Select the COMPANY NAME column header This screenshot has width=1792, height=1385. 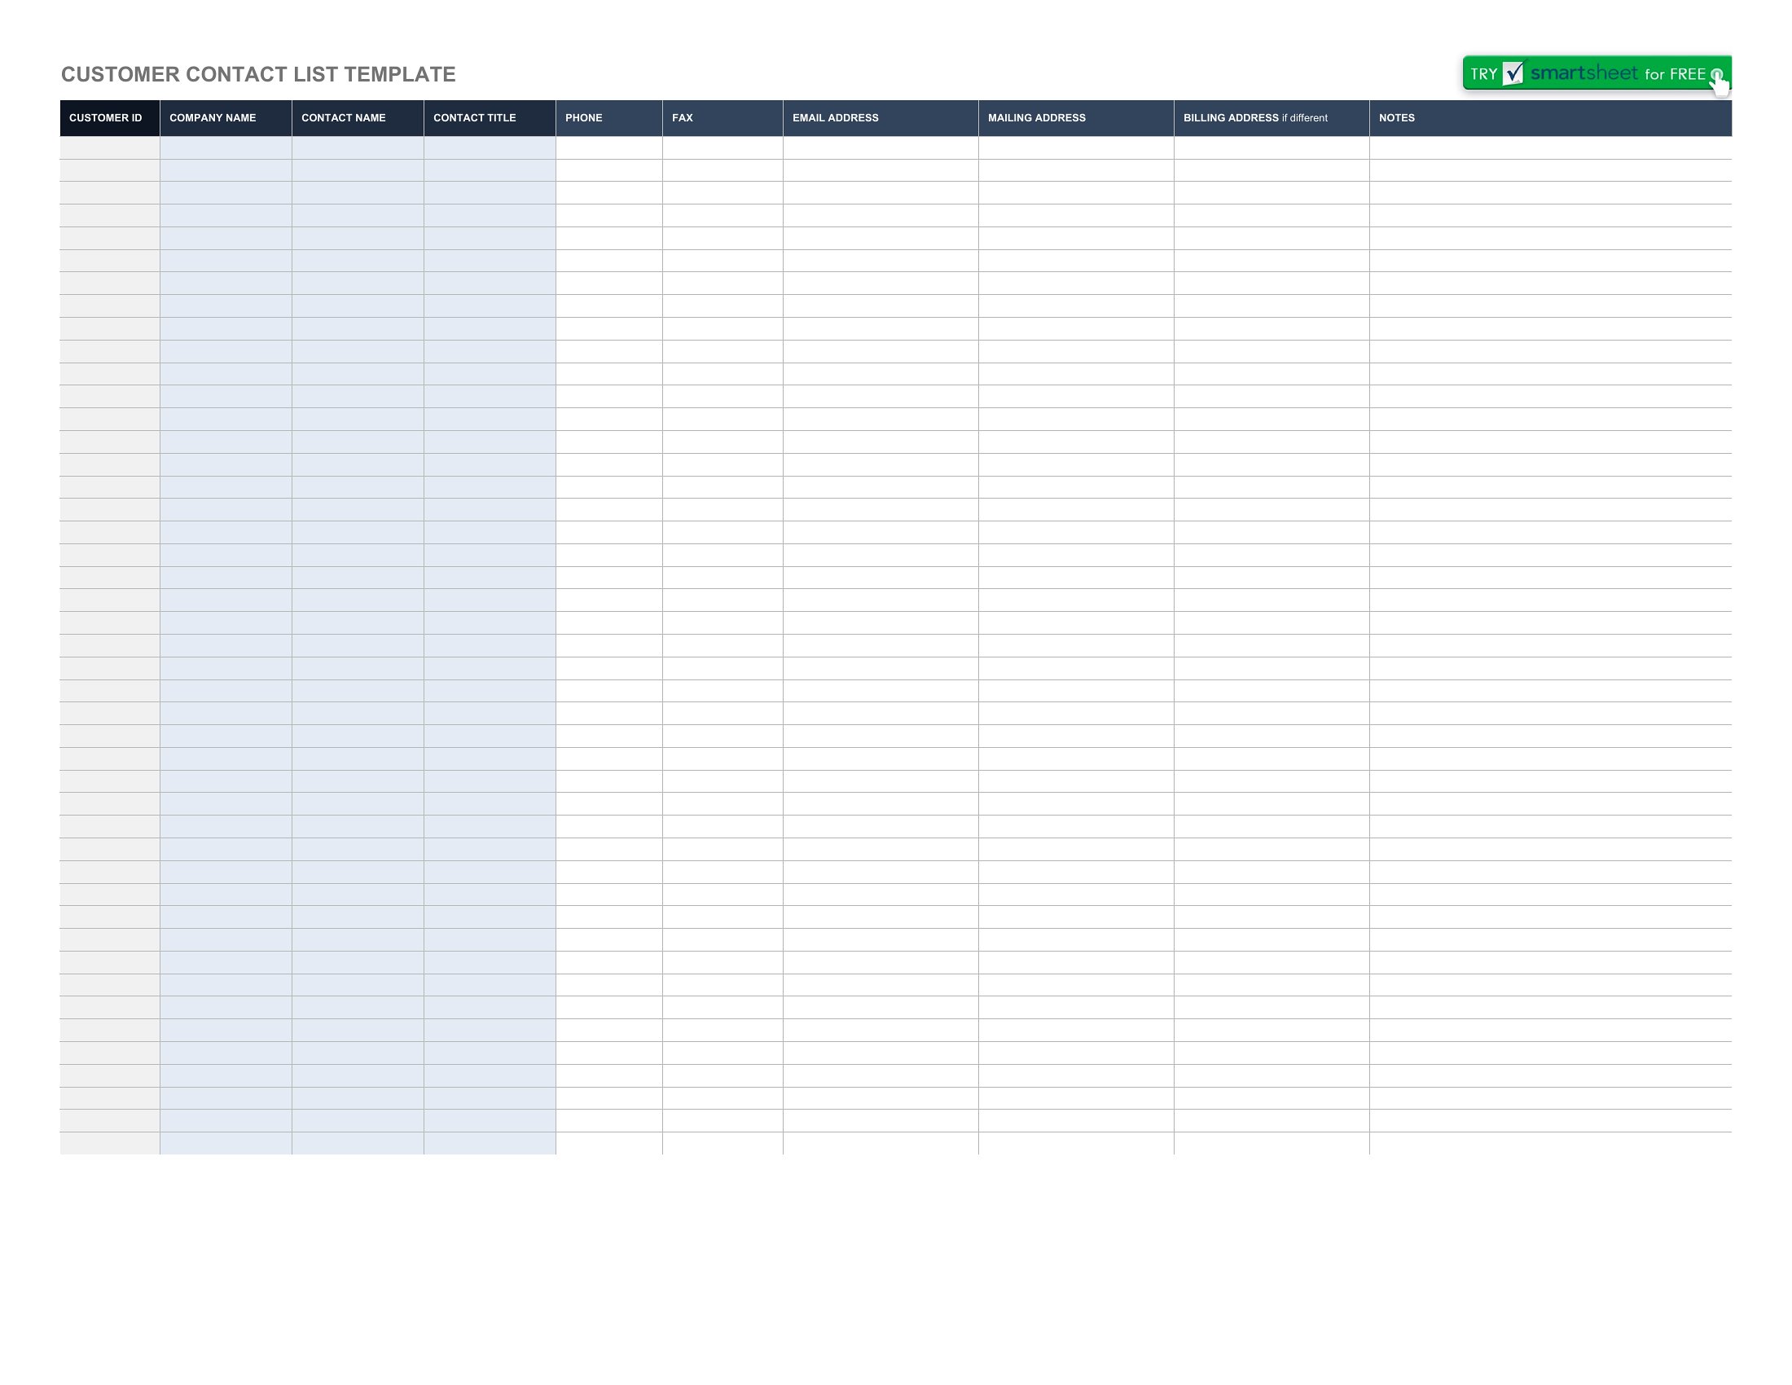pyautogui.click(x=226, y=118)
